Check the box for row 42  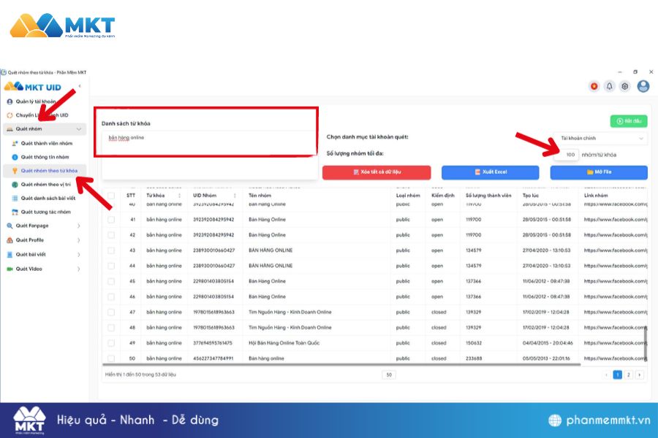click(111, 235)
